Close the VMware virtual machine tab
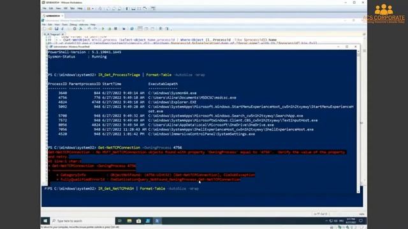Image resolution: width=408 pixels, height=229 pixels. [x=62, y=16]
